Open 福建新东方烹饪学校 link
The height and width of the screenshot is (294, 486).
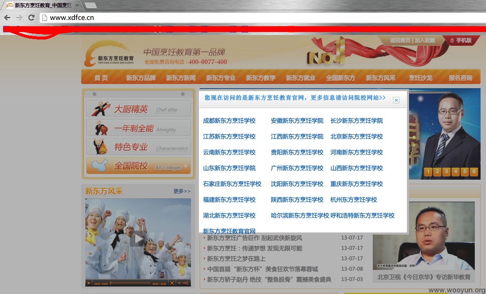click(x=229, y=200)
